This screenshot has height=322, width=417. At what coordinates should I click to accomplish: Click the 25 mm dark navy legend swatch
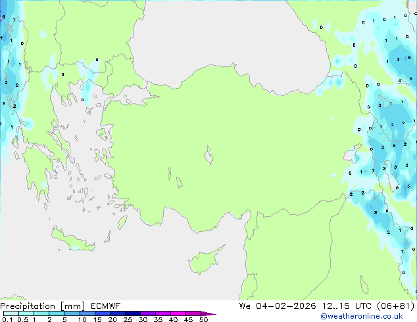133,313
